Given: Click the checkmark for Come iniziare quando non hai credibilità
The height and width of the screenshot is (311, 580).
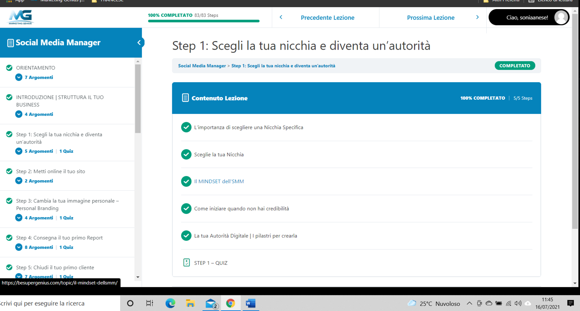Looking at the screenshot, I should (x=186, y=209).
